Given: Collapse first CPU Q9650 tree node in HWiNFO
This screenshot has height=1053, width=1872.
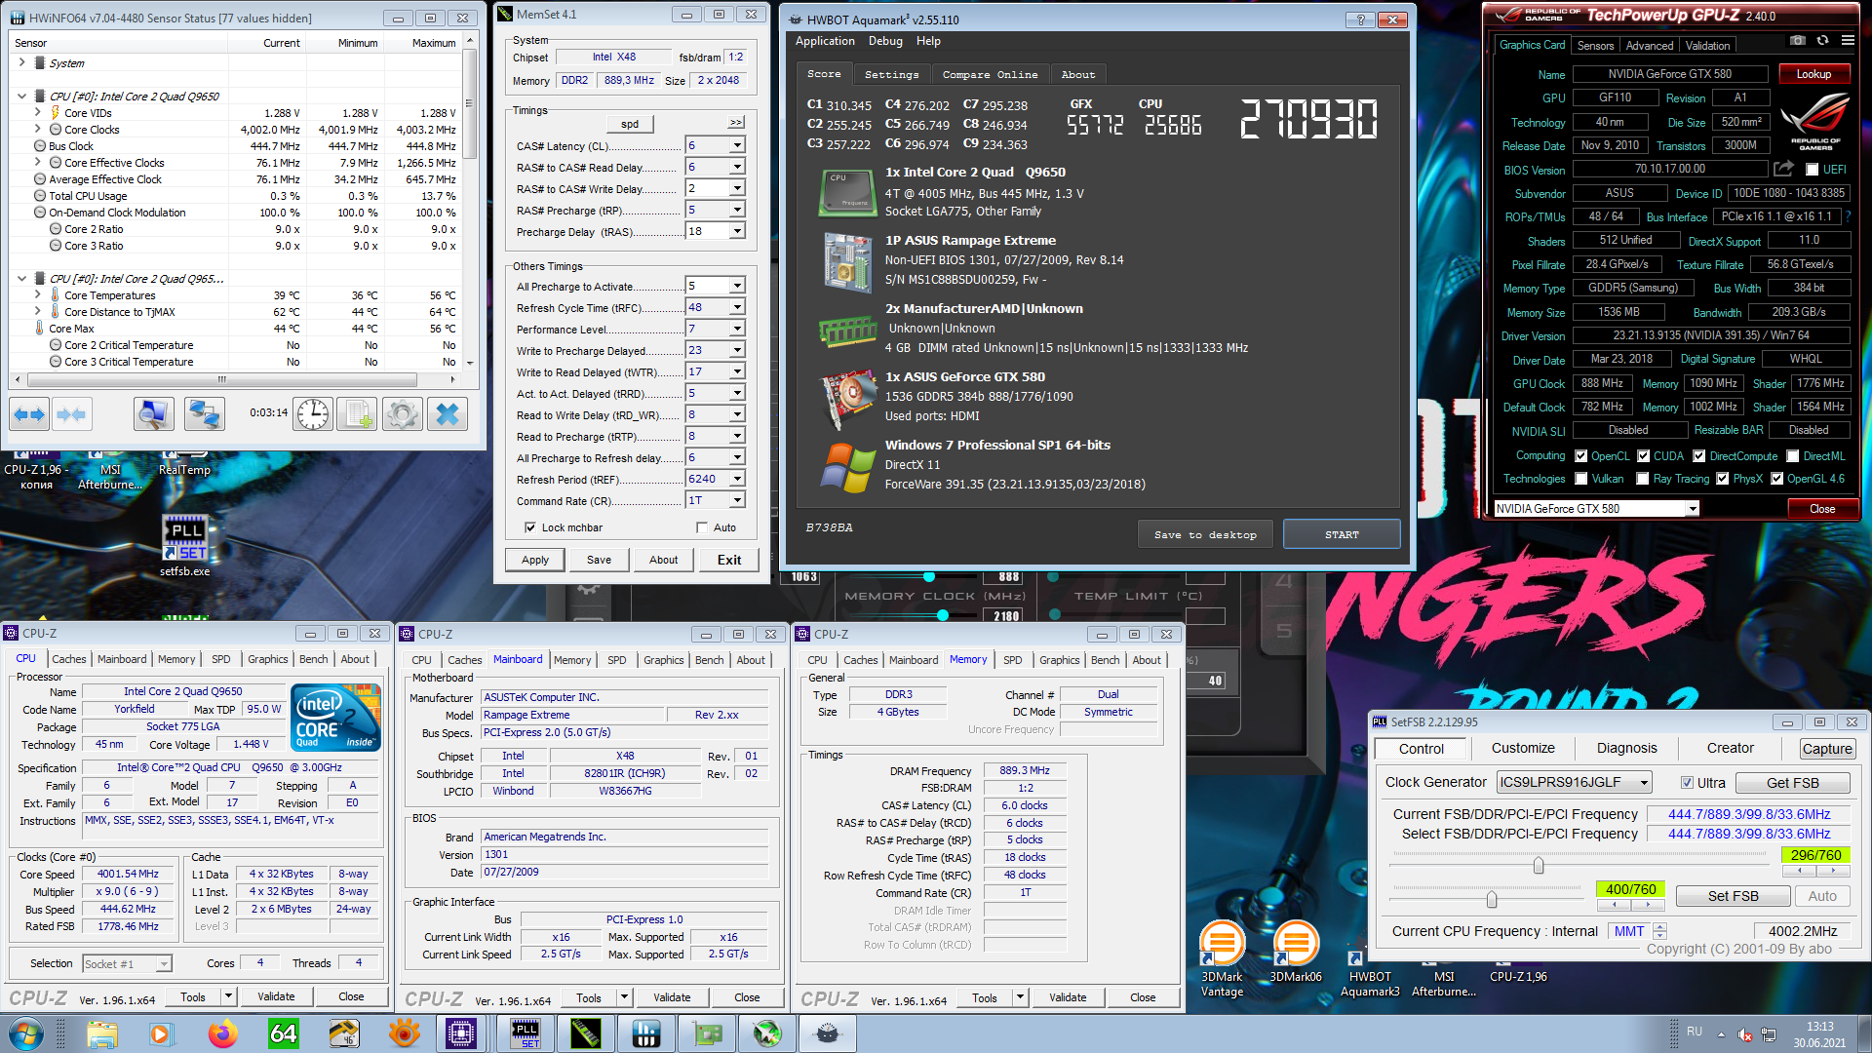Looking at the screenshot, I should (x=21, y=97).
